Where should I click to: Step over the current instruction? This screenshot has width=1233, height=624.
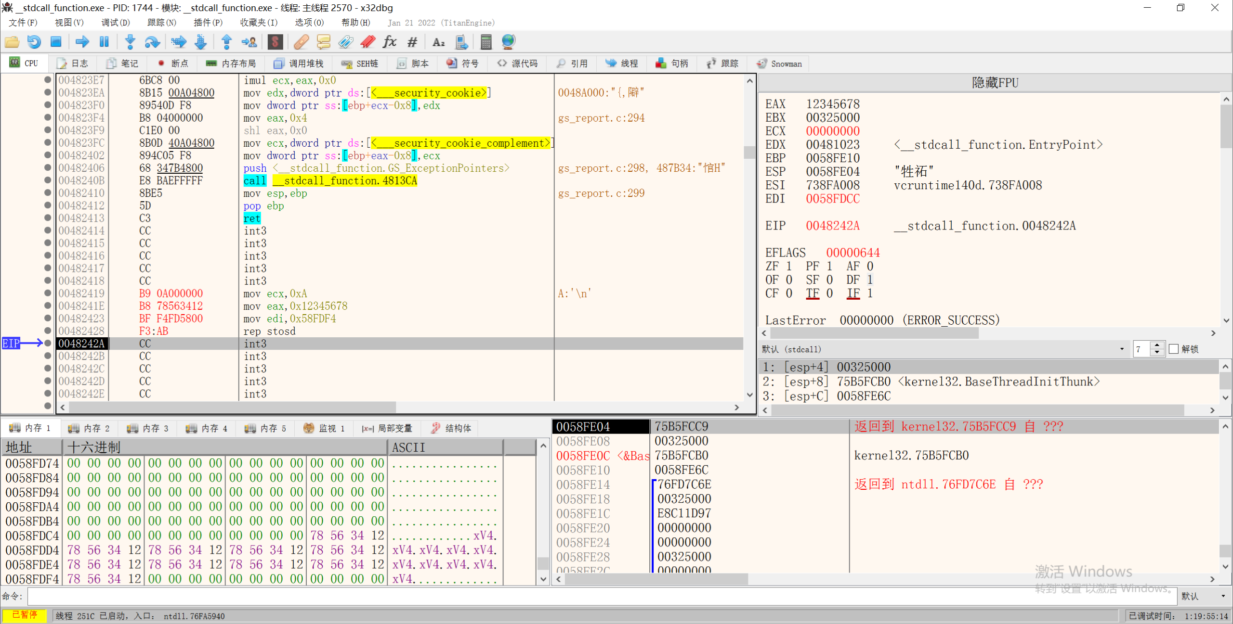click(x=152, y=42)
